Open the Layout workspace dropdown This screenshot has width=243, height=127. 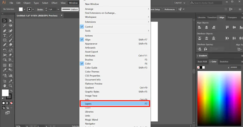pyautogui.click(x=180, y=3)
